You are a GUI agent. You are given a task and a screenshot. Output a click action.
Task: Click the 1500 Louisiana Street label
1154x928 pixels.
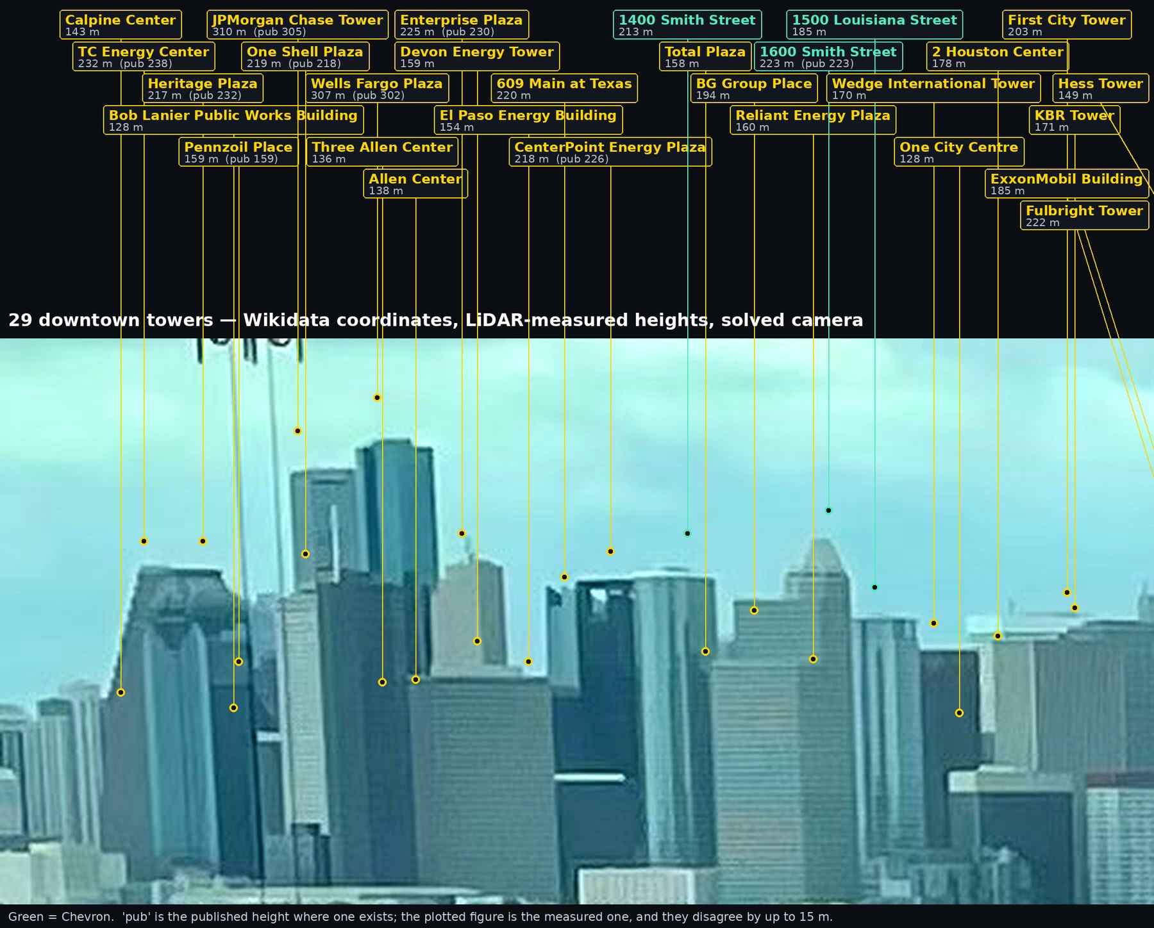click(x=874, y=24)
